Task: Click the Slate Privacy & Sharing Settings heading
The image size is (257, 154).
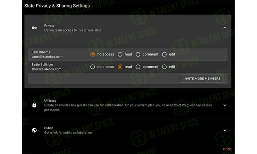Action: (57, 6)
